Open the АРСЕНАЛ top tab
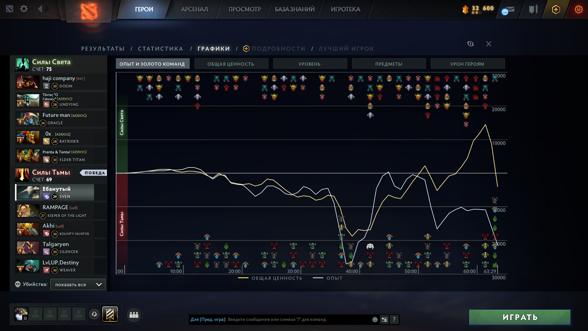 coord(194,9)
